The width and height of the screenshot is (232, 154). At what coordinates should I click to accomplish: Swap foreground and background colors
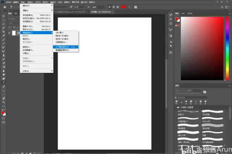pyautogui.click(x=5, y=110)
